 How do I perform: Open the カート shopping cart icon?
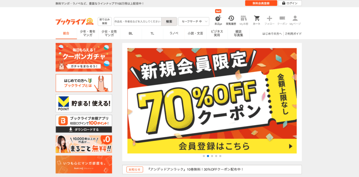(x=257, y=20)
